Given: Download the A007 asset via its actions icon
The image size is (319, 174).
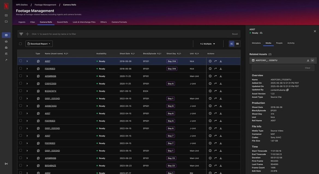Looking at the screenshot, I should coord(221,61).
